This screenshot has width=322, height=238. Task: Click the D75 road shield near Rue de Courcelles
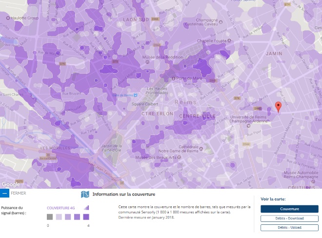coord(62,64)
